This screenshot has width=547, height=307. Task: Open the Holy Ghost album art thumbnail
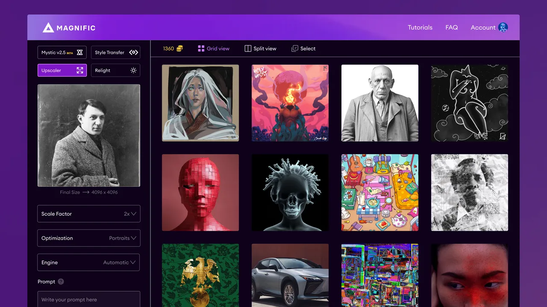coord(290,103)
